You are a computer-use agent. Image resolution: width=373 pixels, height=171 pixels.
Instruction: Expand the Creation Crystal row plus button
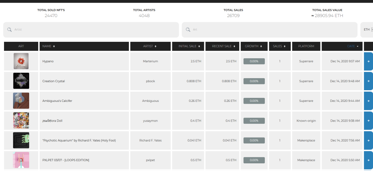click(x=368, y=81)
